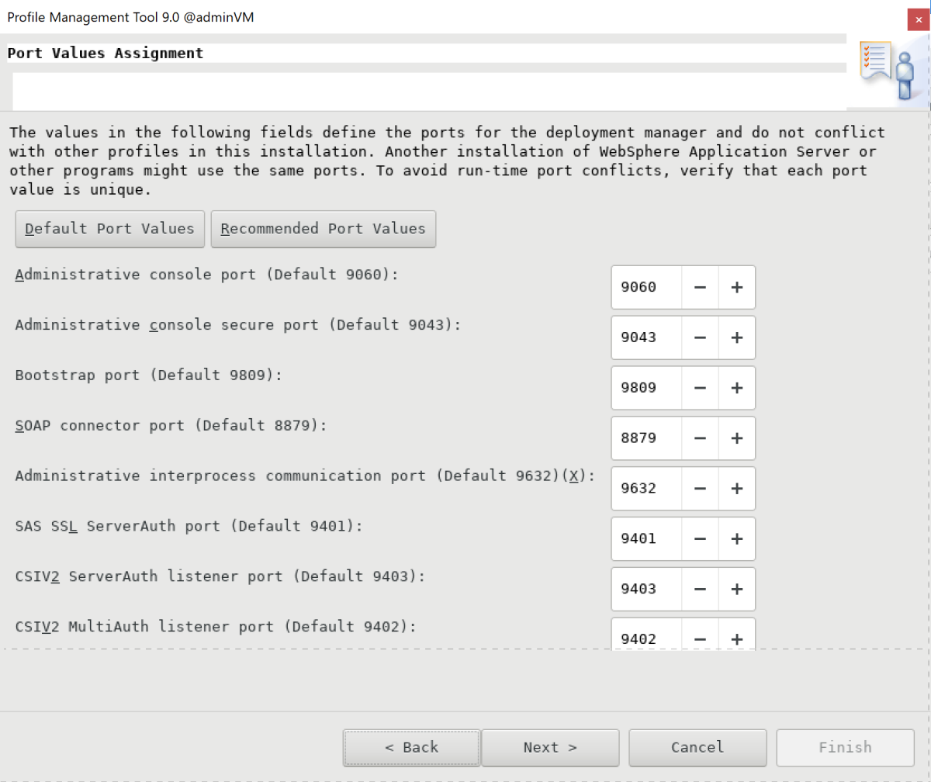Cancel the profile creation wizard
The width and height of the screenshot is (931, 782).
point(697,748)
